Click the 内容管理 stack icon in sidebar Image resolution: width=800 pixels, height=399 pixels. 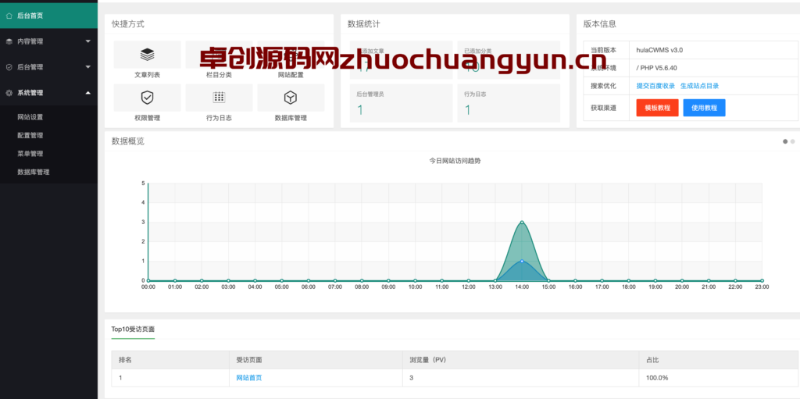[9, 41]
